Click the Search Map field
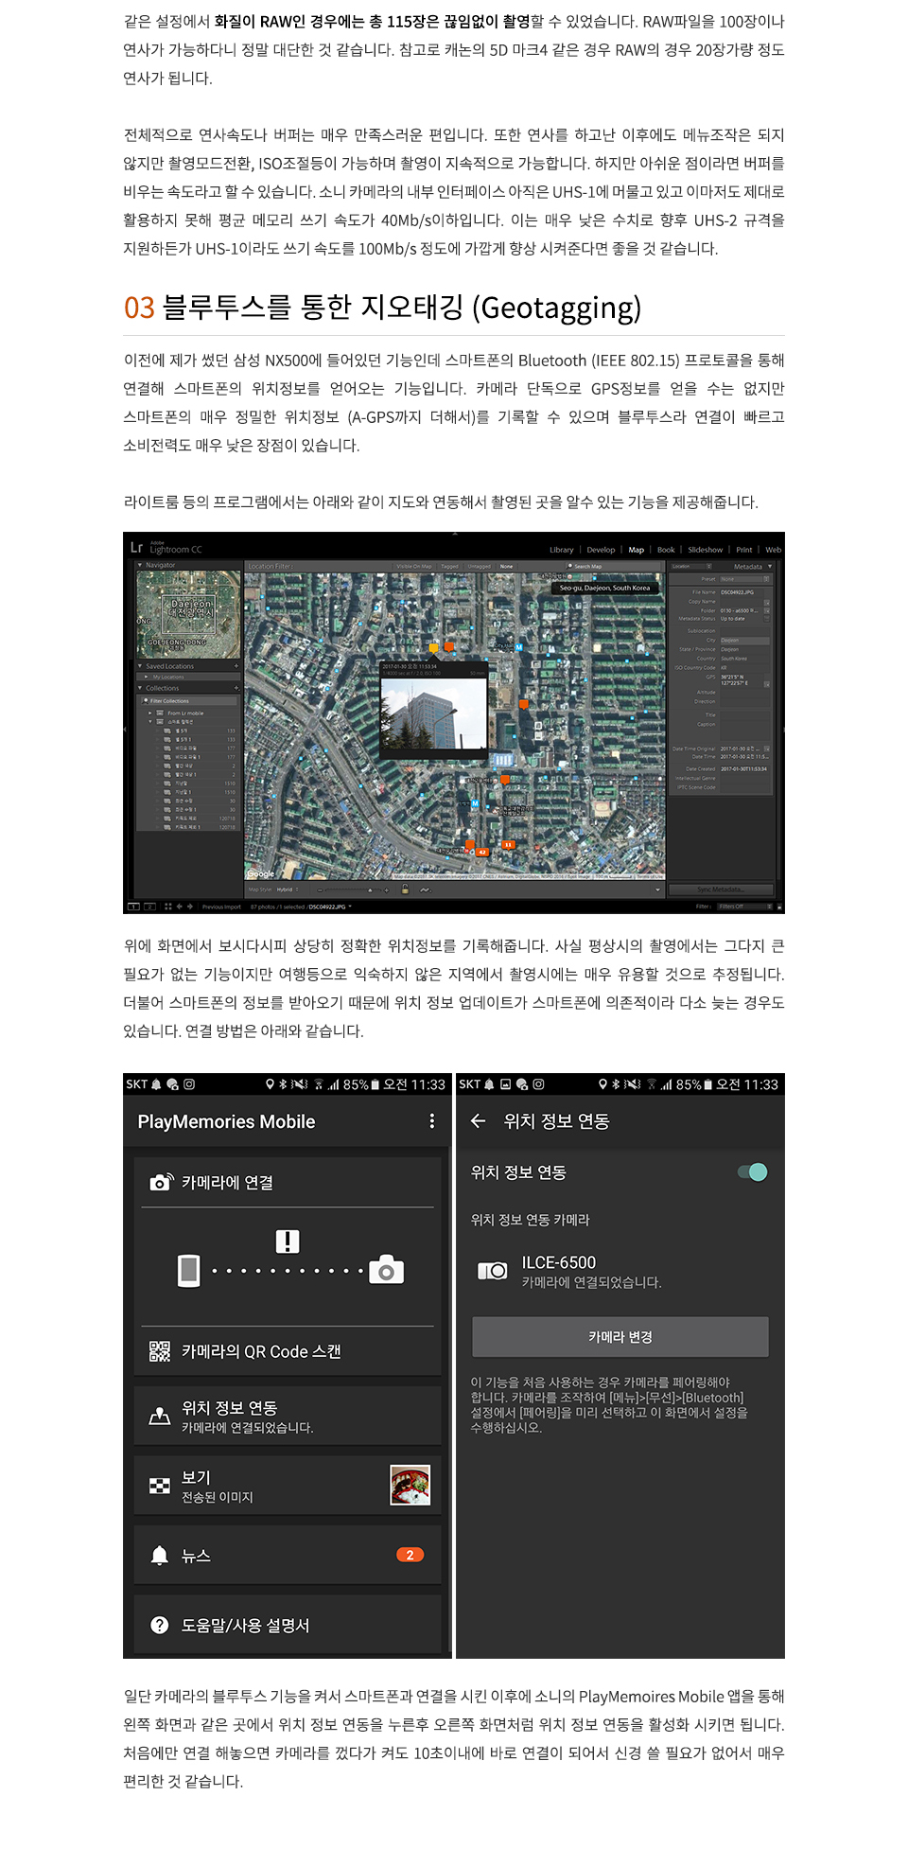Image resolution: width=908 pixels, height=1849 pixels. click(614, 567)
